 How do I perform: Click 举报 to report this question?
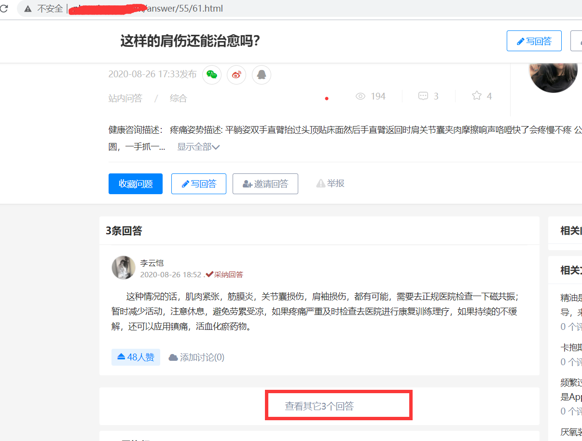pyautogui.click(x=331, y=184)
